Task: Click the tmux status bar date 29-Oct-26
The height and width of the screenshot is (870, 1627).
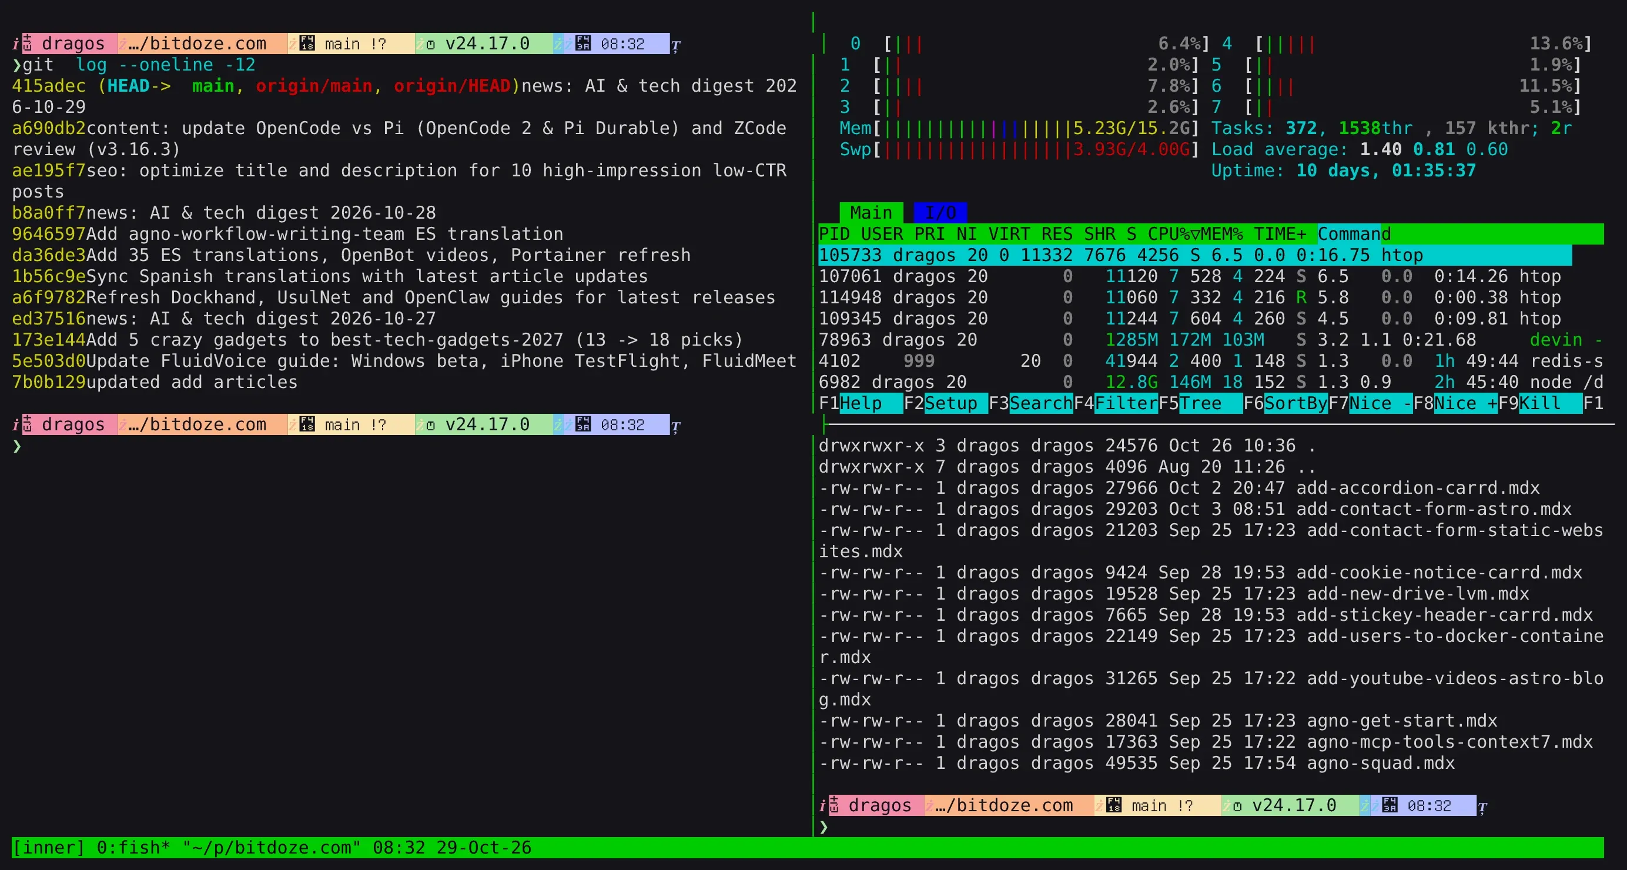Action: click(484, 848)
